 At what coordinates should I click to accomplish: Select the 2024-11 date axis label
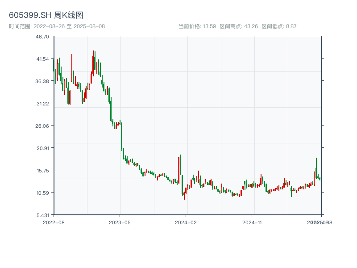pos(253,222)
